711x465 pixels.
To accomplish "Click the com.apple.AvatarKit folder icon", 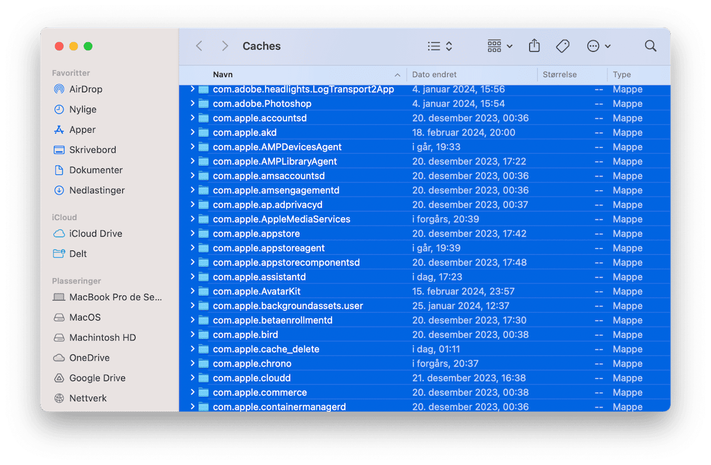I will click(203, 291).
